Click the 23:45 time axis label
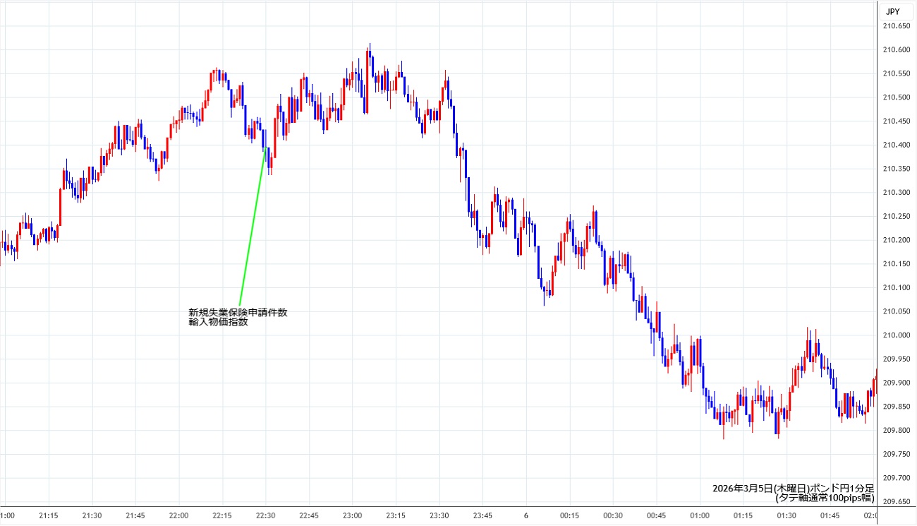The image size is (917, 526). point(482,515)
